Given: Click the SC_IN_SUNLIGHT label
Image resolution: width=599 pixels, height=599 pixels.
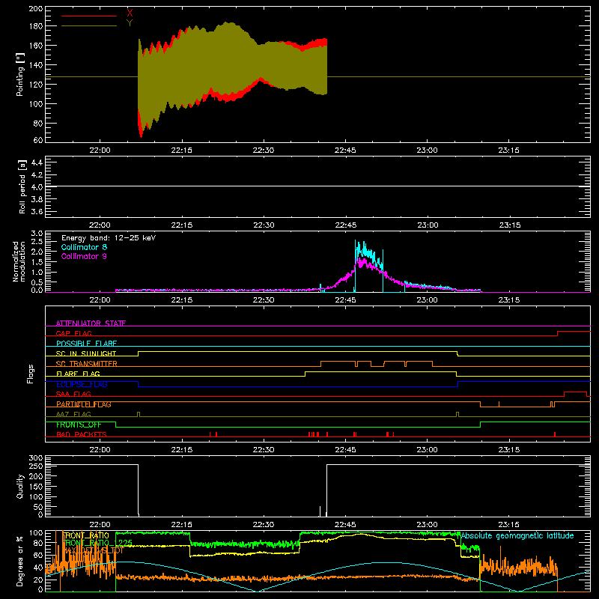Looking at the screenshot, I should pyautogui.click(x=86, y=353).
